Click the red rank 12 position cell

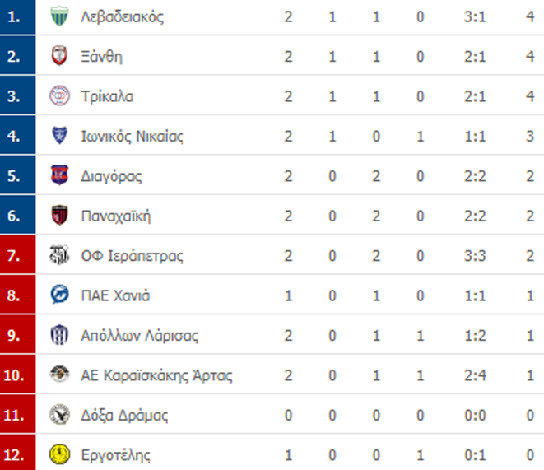17,453
